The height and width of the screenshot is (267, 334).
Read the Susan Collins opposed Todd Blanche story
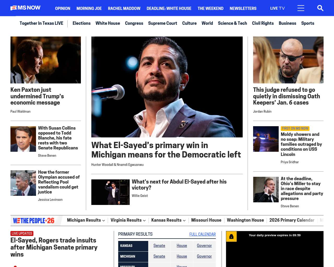tap(58, 138)
